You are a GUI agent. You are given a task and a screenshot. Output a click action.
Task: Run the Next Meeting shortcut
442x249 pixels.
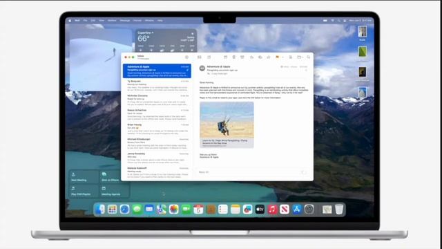(x=84, y=177)
